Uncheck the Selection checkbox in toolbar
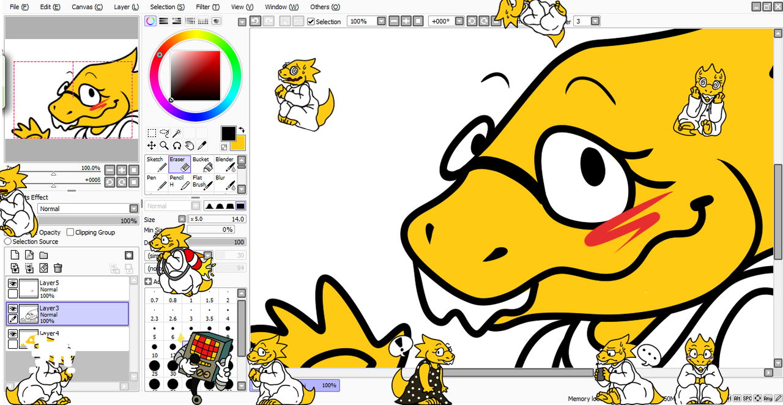This screenshot has height=405, width=783. click(x=311, y=21)
